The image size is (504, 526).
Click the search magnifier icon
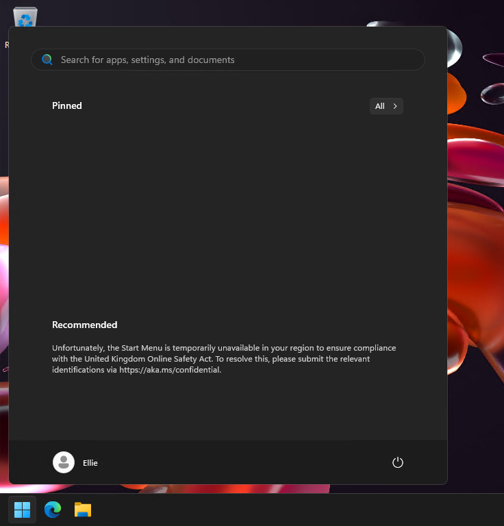(x=47, y=60)
